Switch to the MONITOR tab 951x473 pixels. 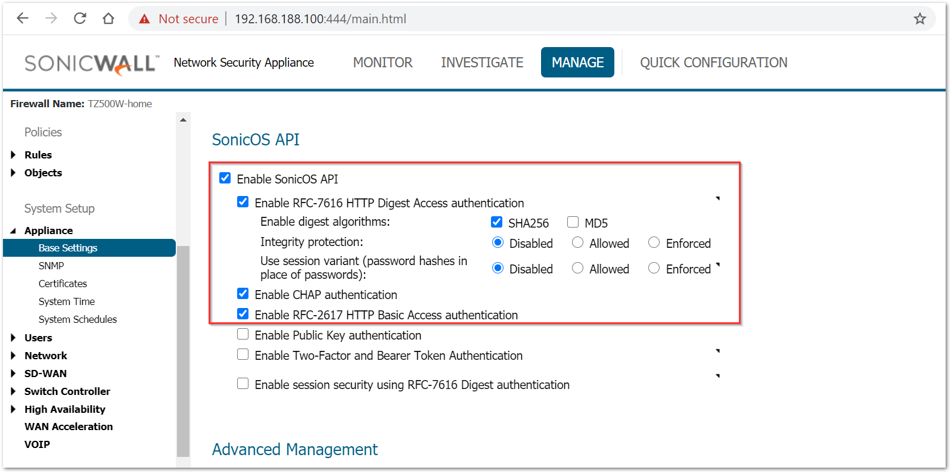coord(383,63)
